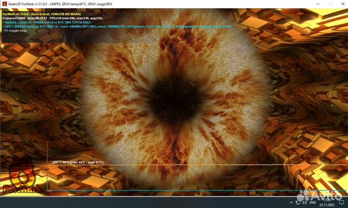Open the volume speaker tray icon
This screenshot has width=348, height=208.
(x=304, y=203)
